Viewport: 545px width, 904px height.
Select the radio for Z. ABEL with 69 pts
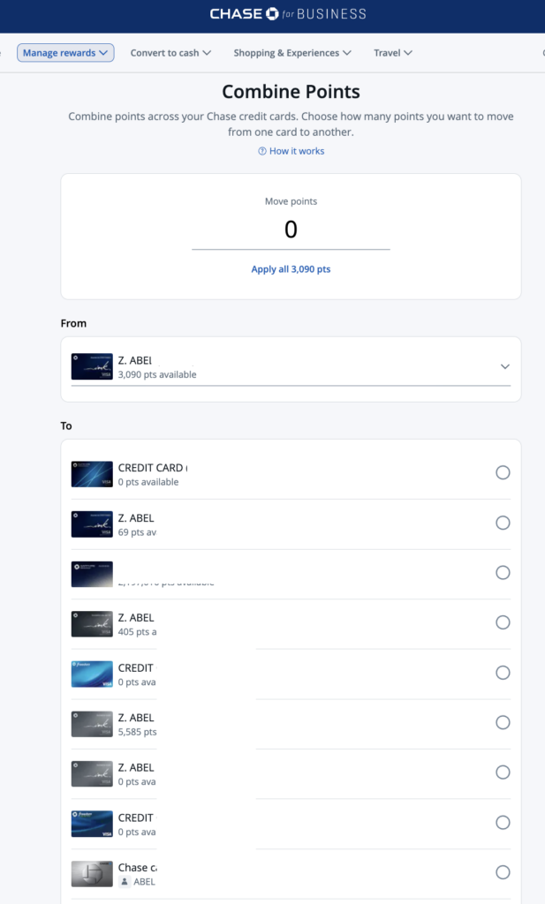[x=503, y=523]
